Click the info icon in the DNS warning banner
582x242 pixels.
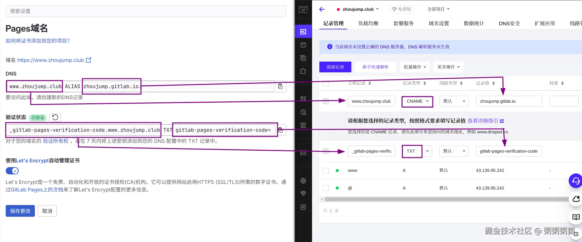329,47
